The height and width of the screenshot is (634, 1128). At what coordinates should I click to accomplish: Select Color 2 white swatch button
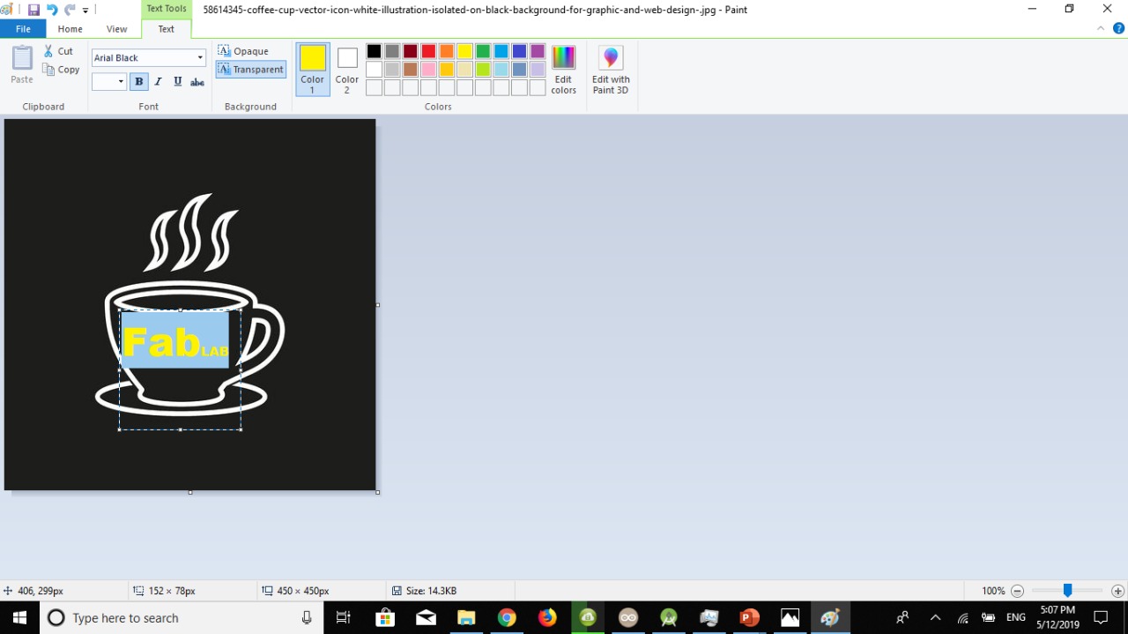[347, 69]
